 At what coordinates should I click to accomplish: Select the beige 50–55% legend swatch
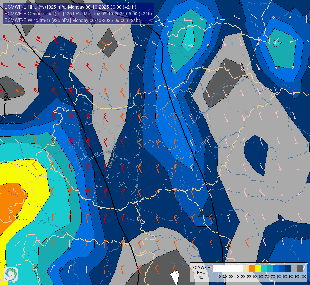pos(246,269)
